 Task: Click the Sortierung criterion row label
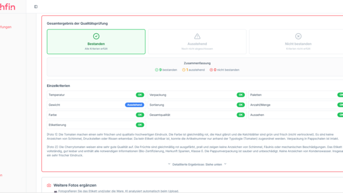click(x=156, y=105)
